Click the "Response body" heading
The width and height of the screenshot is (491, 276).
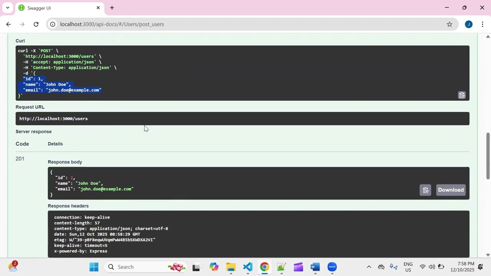65,162
